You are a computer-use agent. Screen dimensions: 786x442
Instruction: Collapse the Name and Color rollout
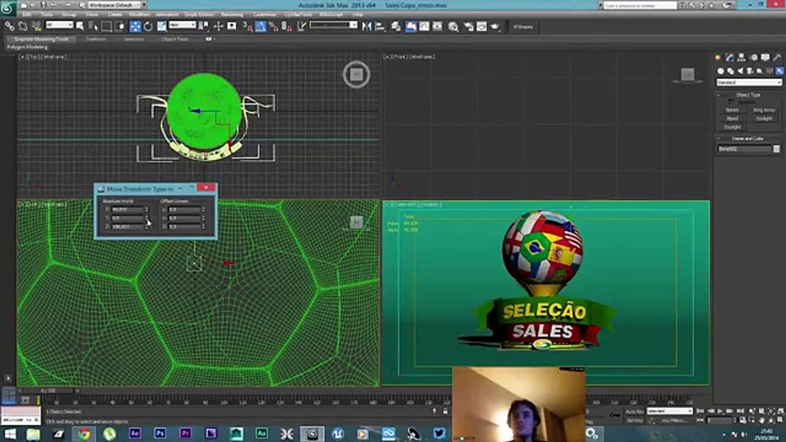tap(748, 139)
